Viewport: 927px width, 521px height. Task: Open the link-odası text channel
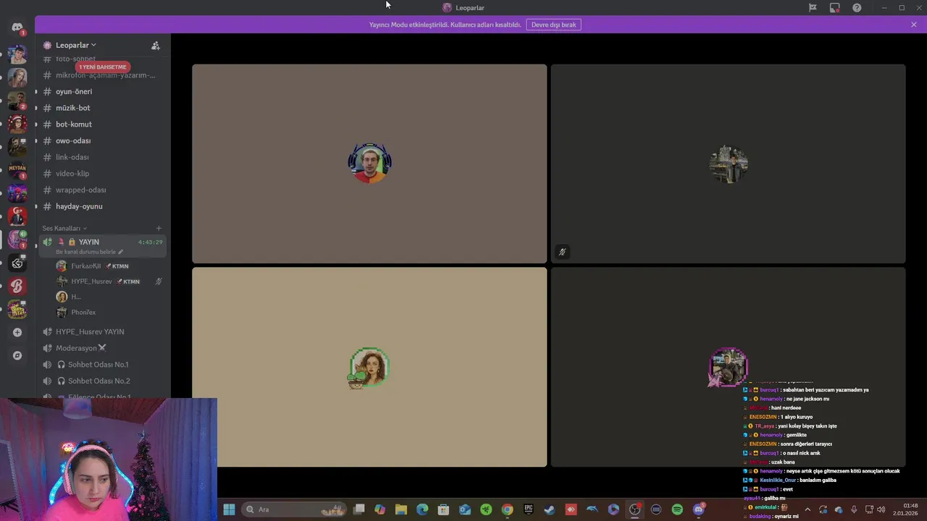click(x=103, y=157)
